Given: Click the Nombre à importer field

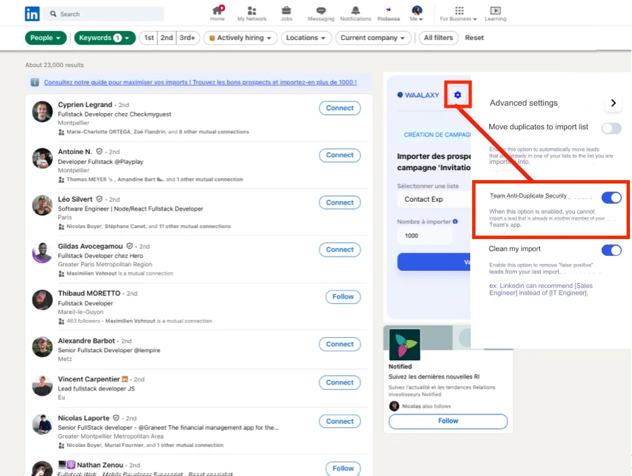Looking at the screenshot, I should coord(425,236).
